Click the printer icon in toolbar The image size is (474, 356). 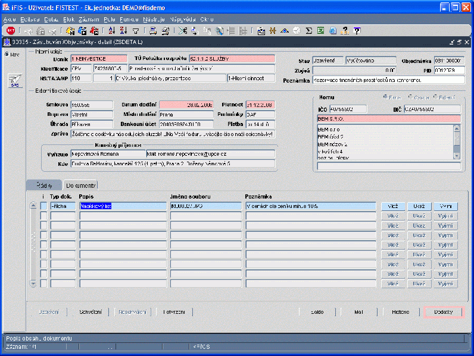point(152,30)
